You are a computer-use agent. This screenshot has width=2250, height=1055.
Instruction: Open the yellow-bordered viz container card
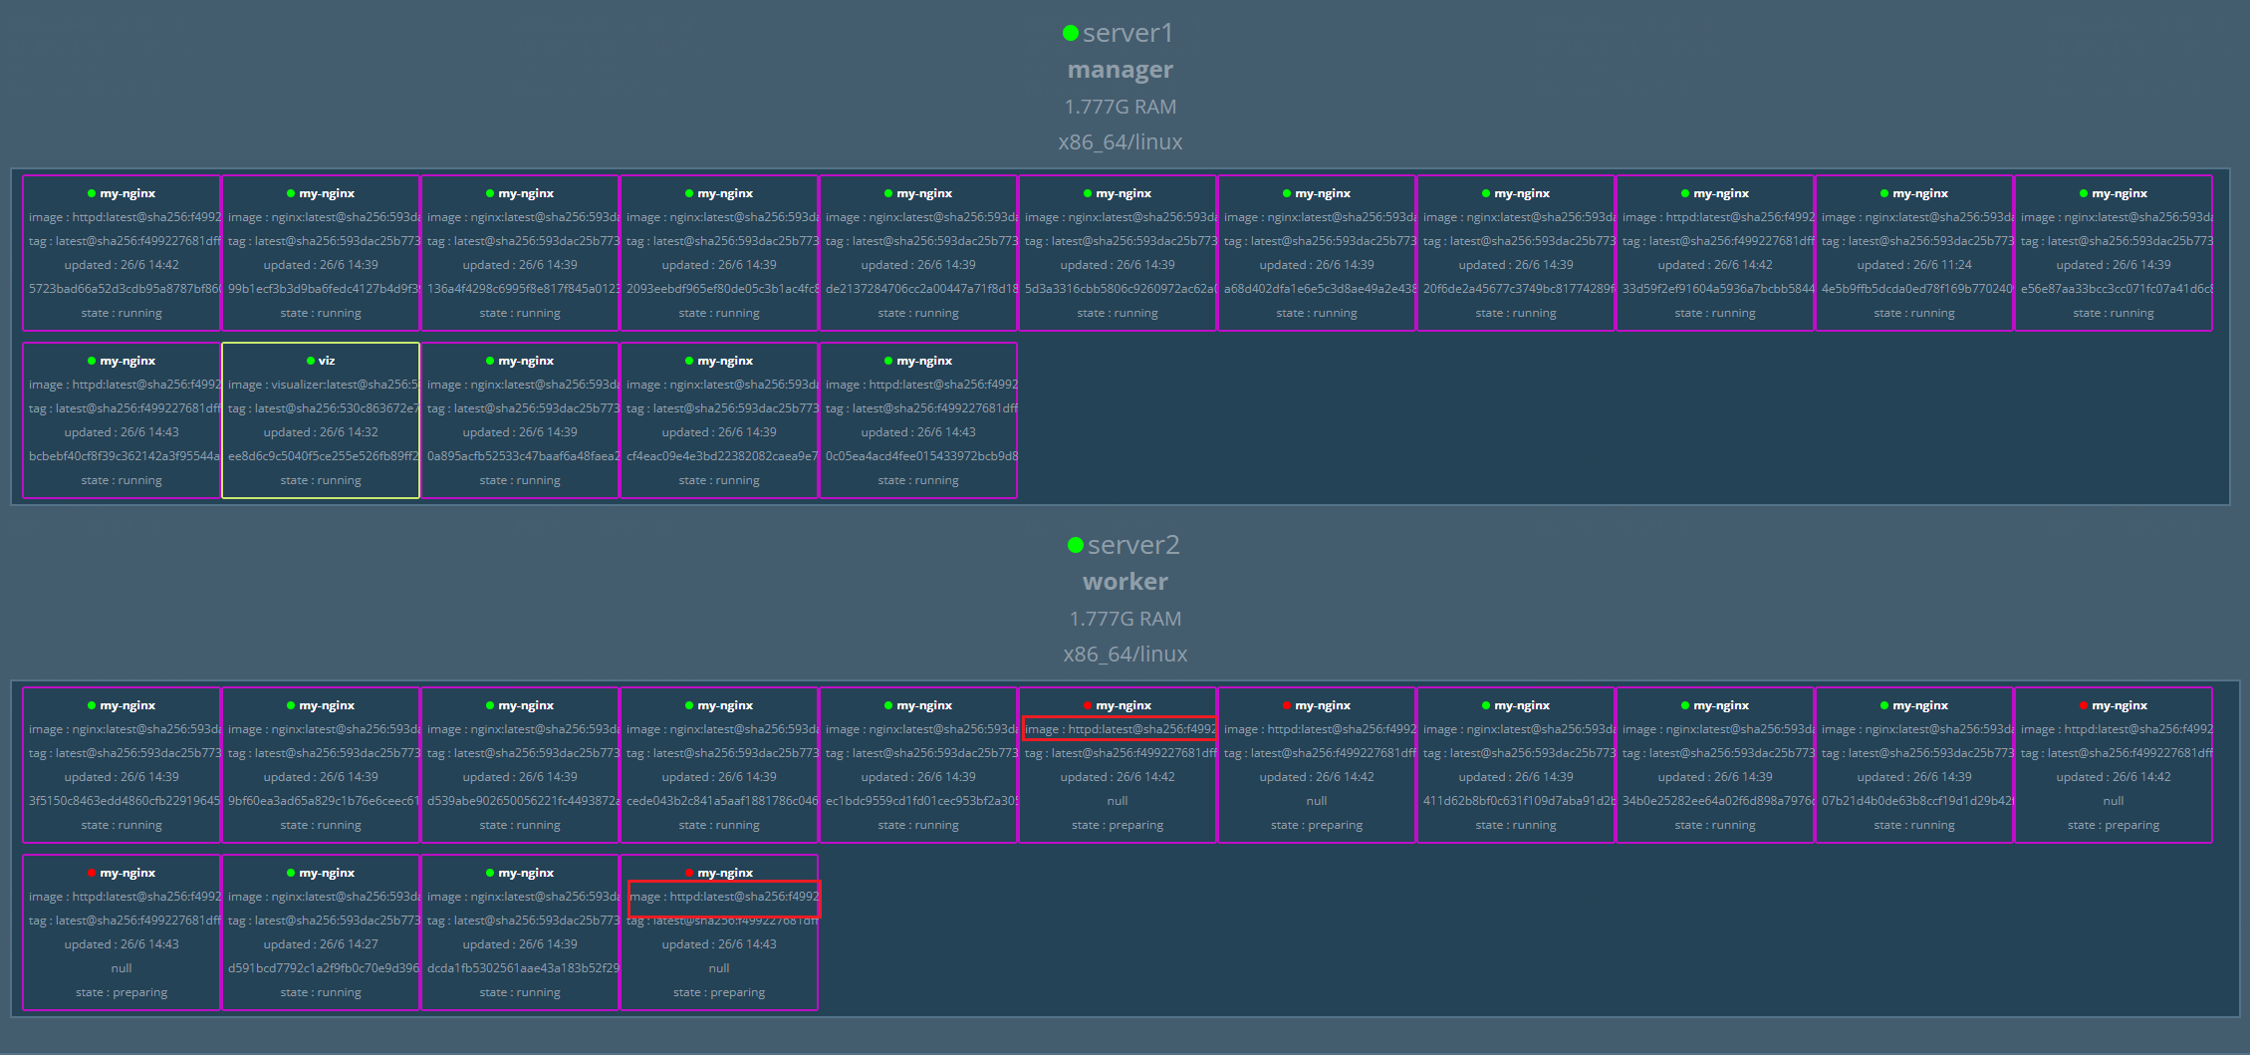pyautogui.click(x=321, y=420)
